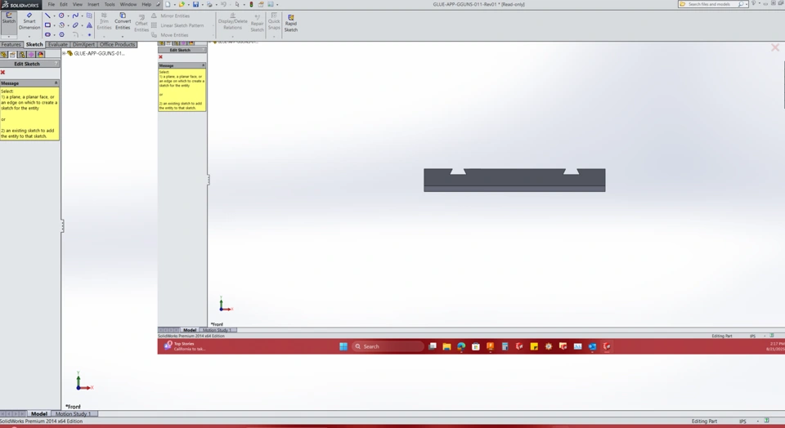Open the Line tool dropdown arrow

(x=54, y=16)
